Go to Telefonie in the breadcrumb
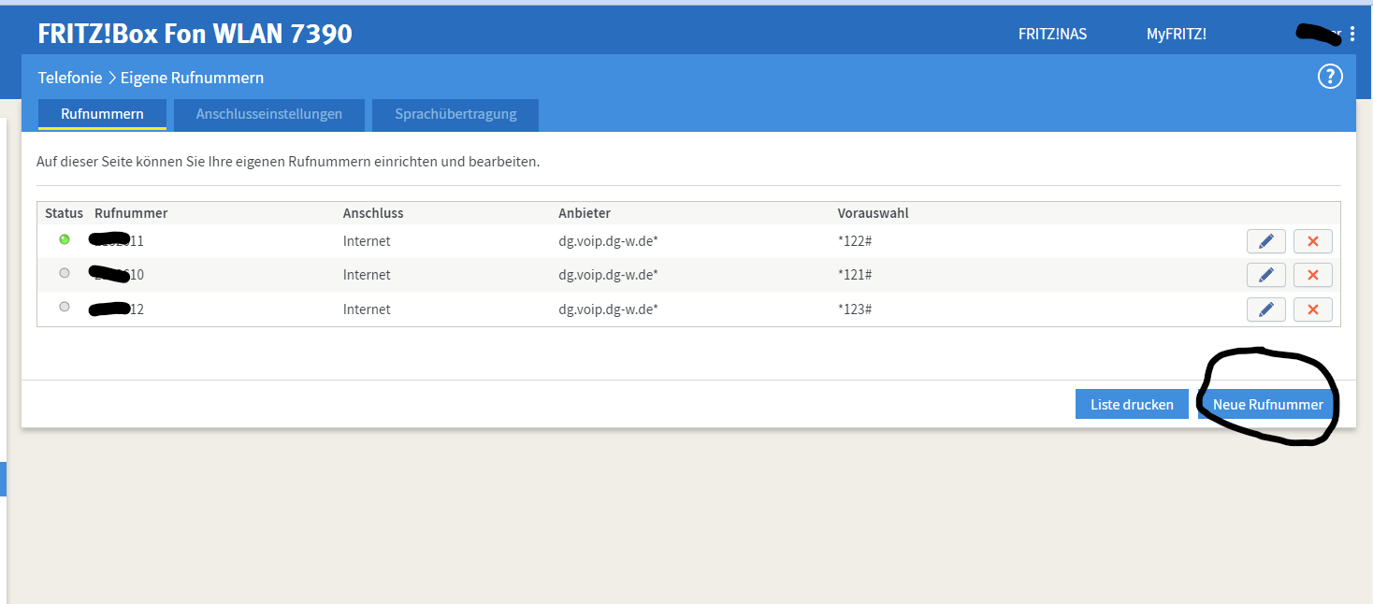Screen dimensions: 1373x604 [x=70, y=78]
